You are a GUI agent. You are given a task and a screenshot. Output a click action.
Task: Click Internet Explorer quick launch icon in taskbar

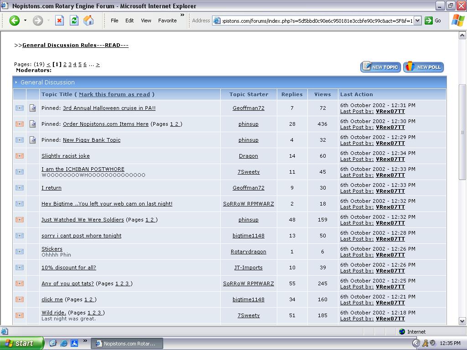(64, 343)
